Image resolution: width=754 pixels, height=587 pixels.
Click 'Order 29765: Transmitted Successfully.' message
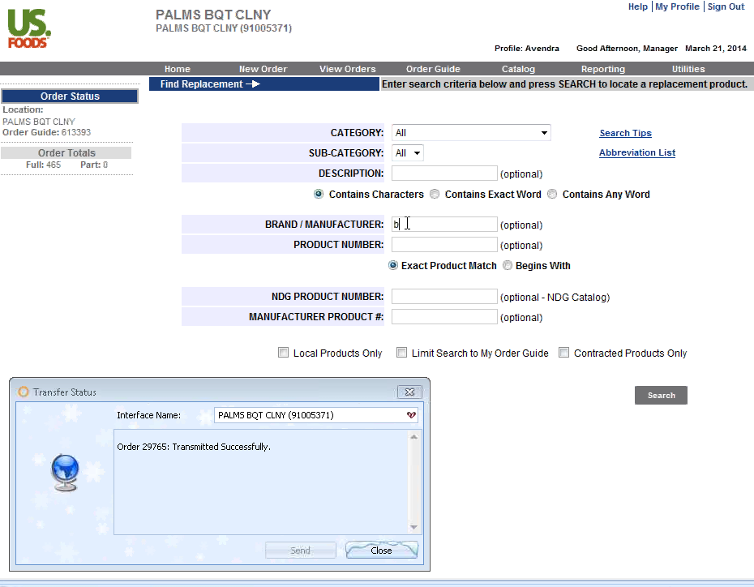194,447
